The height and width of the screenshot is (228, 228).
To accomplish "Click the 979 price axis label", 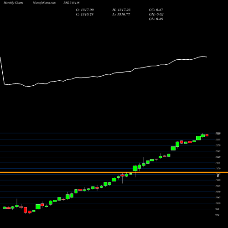I will point(218,215).
